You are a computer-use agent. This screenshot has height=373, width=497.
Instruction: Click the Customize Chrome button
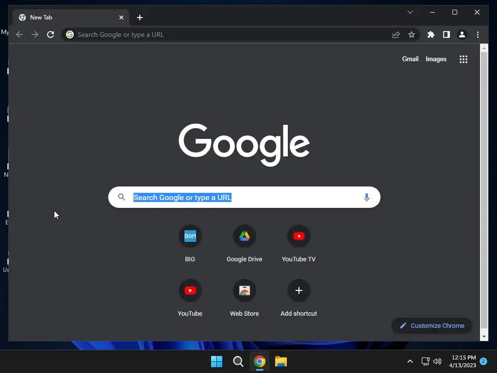pos(431,326)
